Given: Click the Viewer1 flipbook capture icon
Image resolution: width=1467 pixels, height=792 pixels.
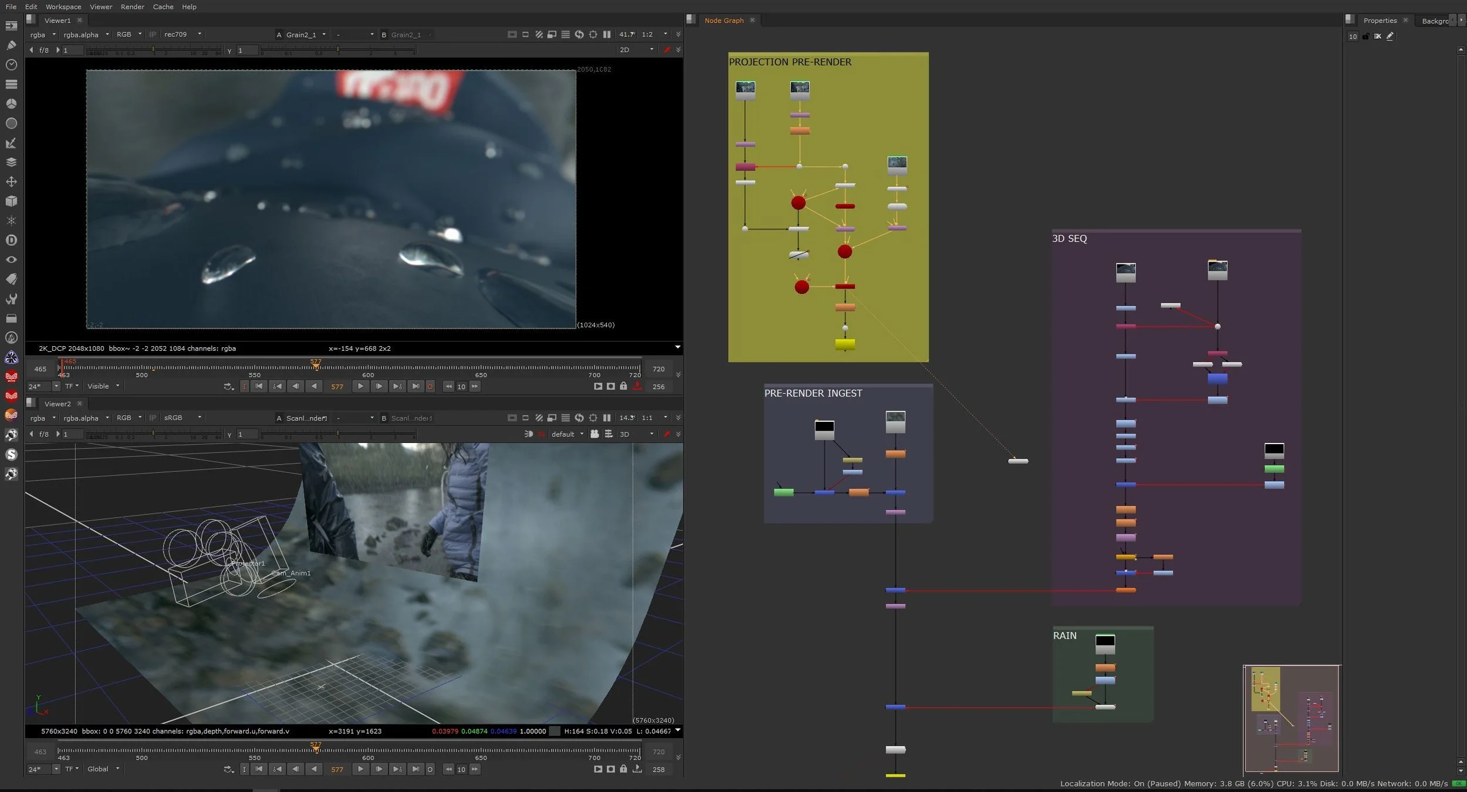Looking at the screenshot, I should (x=598, y=387).
